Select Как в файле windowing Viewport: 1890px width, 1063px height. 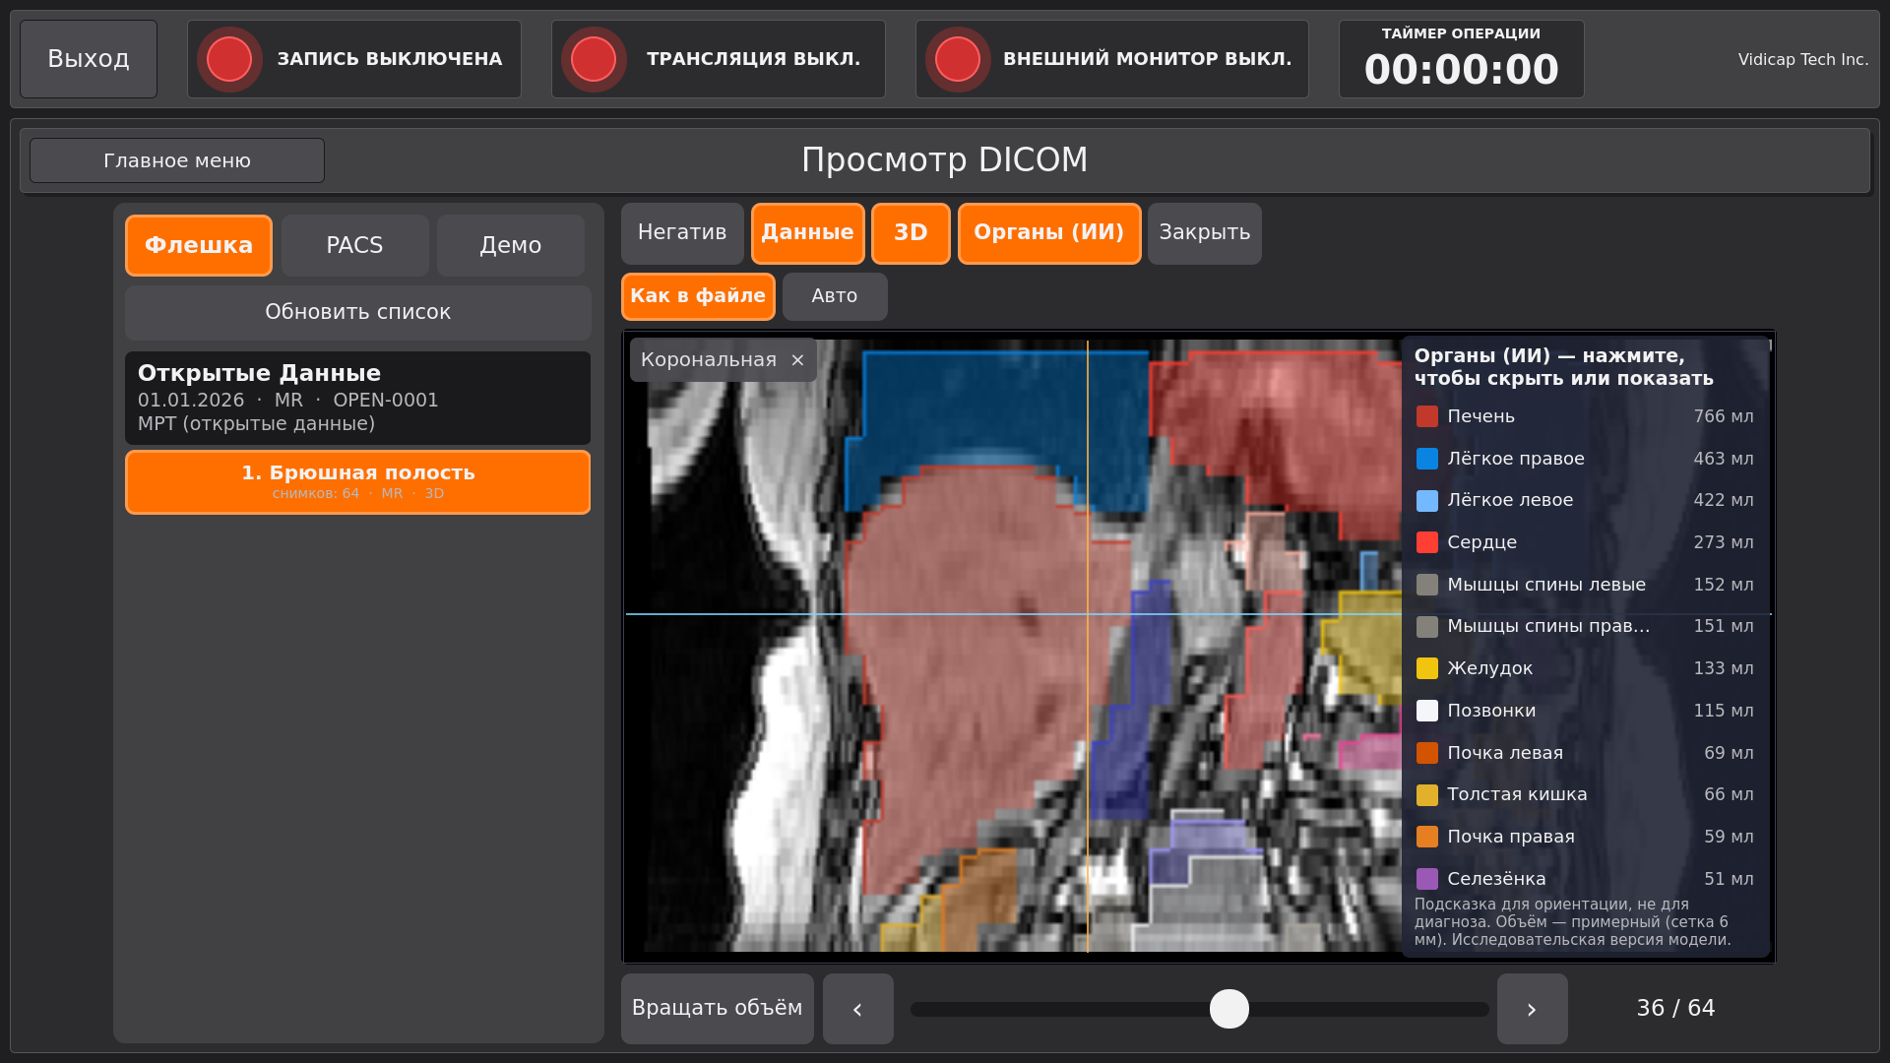tap(698, 296)
